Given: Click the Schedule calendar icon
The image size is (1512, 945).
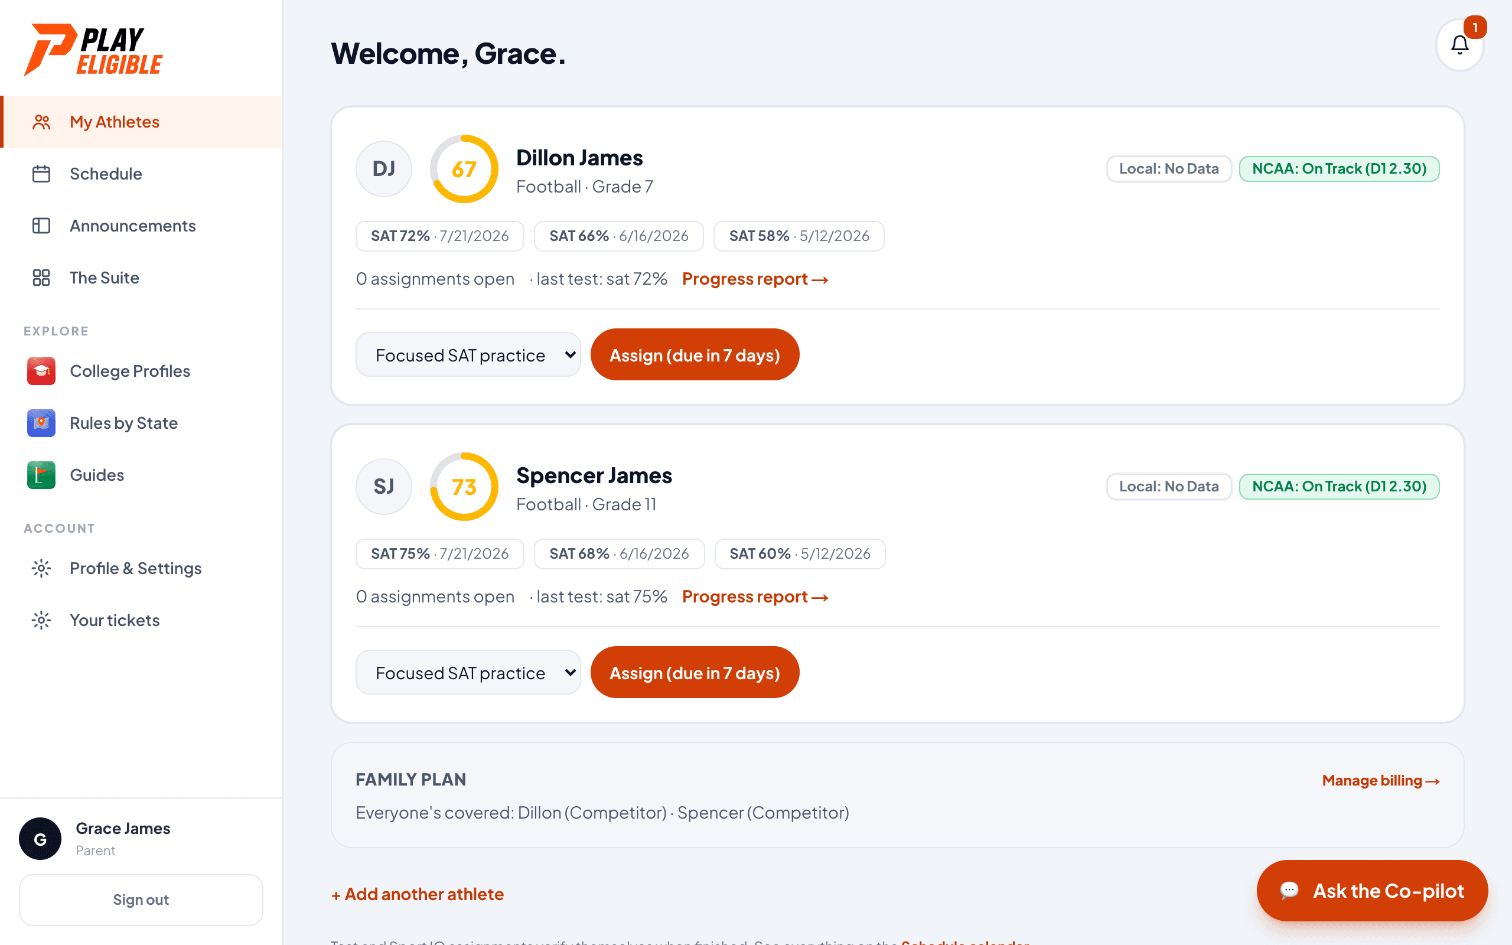Looking at the screenshot, I should click(41, 174).
